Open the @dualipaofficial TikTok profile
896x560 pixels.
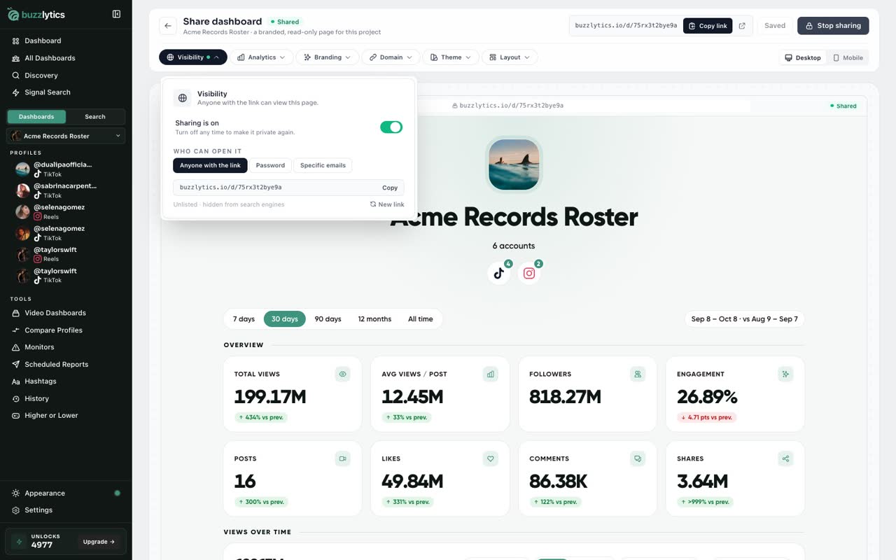point(62,169)
